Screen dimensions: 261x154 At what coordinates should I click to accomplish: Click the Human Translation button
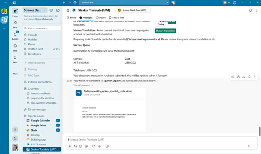click(165, 31)
